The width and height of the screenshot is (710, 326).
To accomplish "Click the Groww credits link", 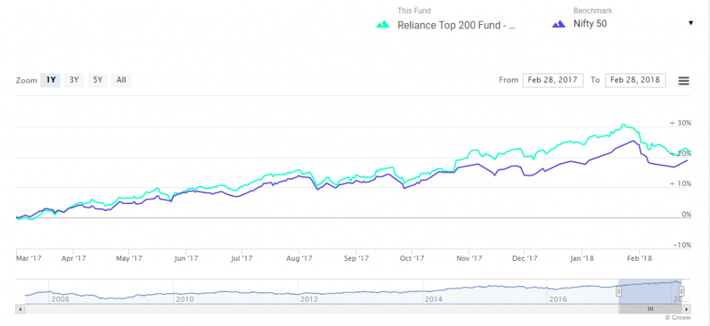I will click(x=679, y=318).
